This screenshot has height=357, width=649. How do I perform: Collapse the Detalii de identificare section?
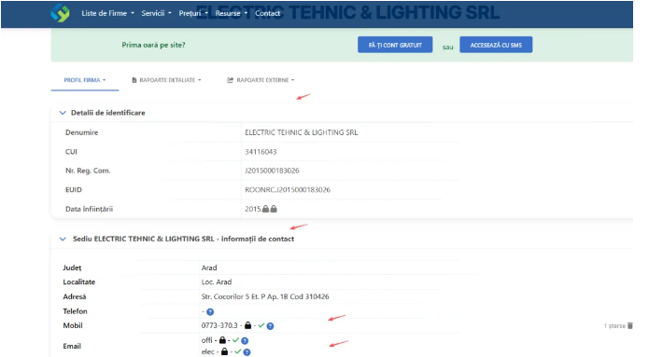63,113
